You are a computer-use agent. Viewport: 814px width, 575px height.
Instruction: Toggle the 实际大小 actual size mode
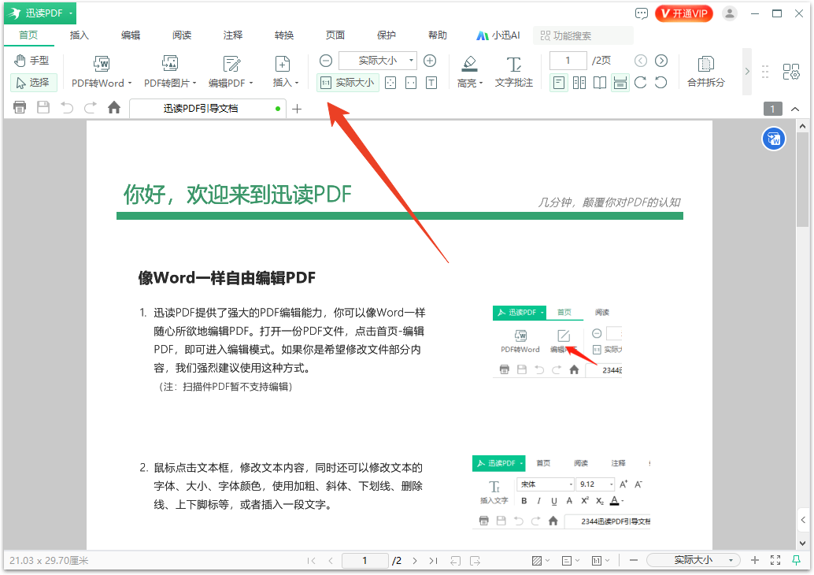(x=347, y=82)
